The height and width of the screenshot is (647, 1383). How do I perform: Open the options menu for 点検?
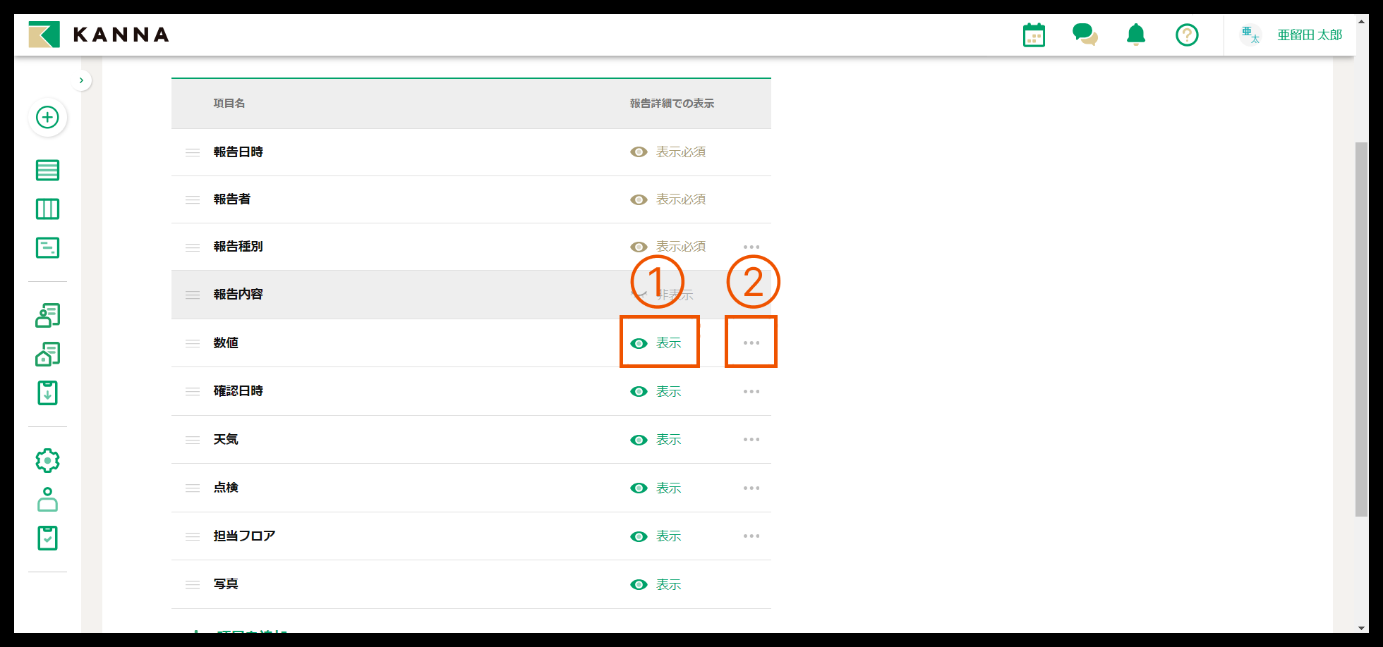pyautogui.click(x=751, y=488)
